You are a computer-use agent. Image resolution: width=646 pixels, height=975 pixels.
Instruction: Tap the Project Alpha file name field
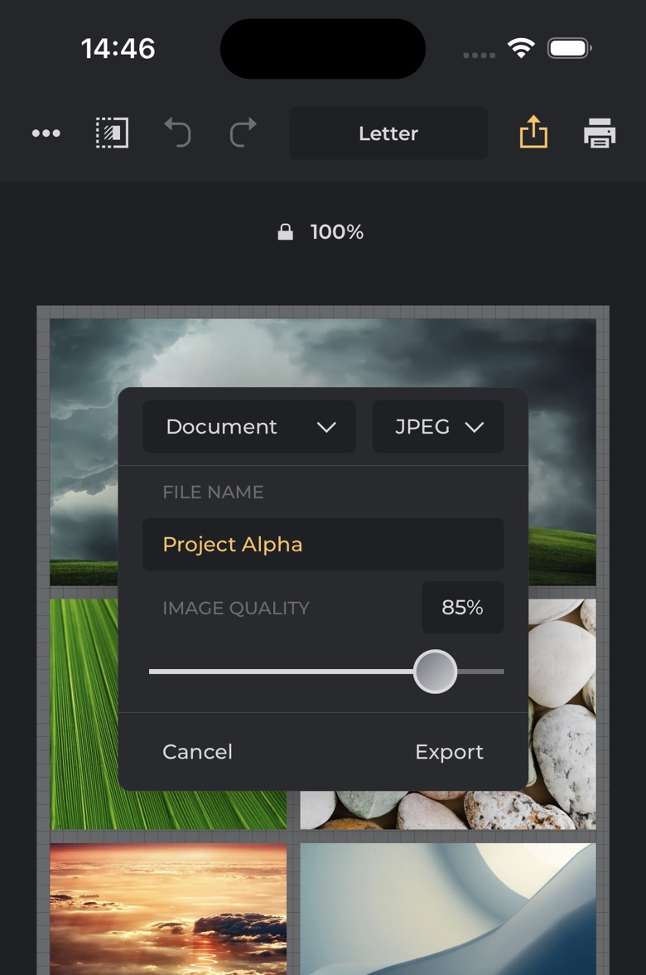pos(323,545)
